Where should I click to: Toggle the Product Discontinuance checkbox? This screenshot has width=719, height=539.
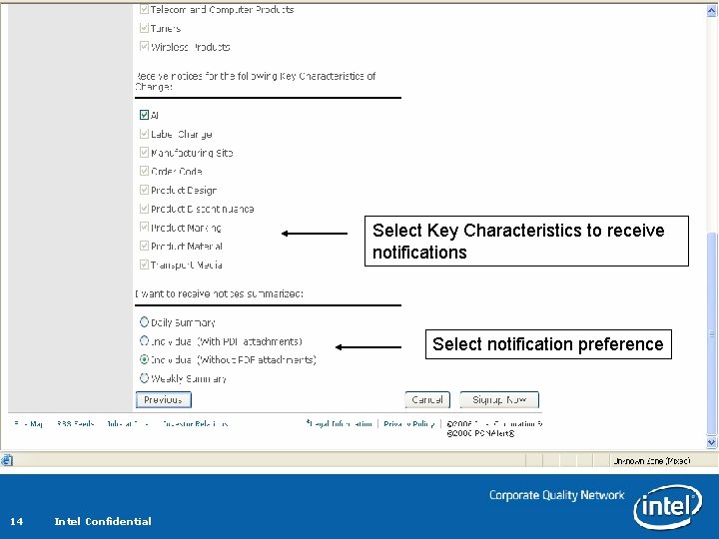144,209
